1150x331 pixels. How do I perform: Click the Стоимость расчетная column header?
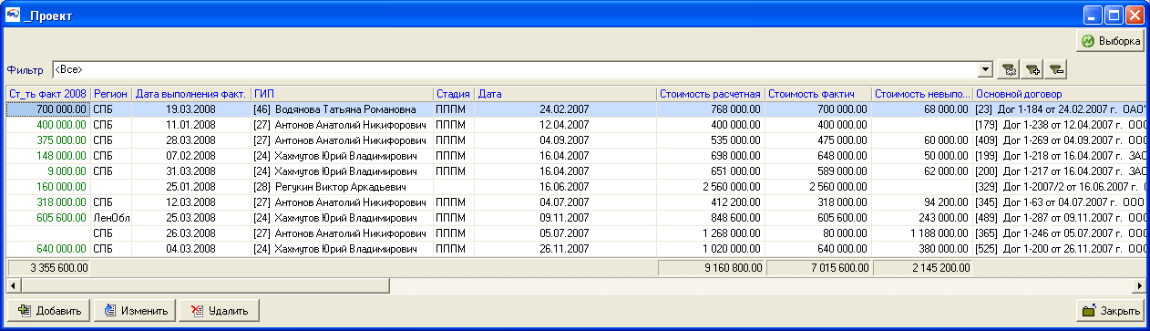tap(711, 94)
